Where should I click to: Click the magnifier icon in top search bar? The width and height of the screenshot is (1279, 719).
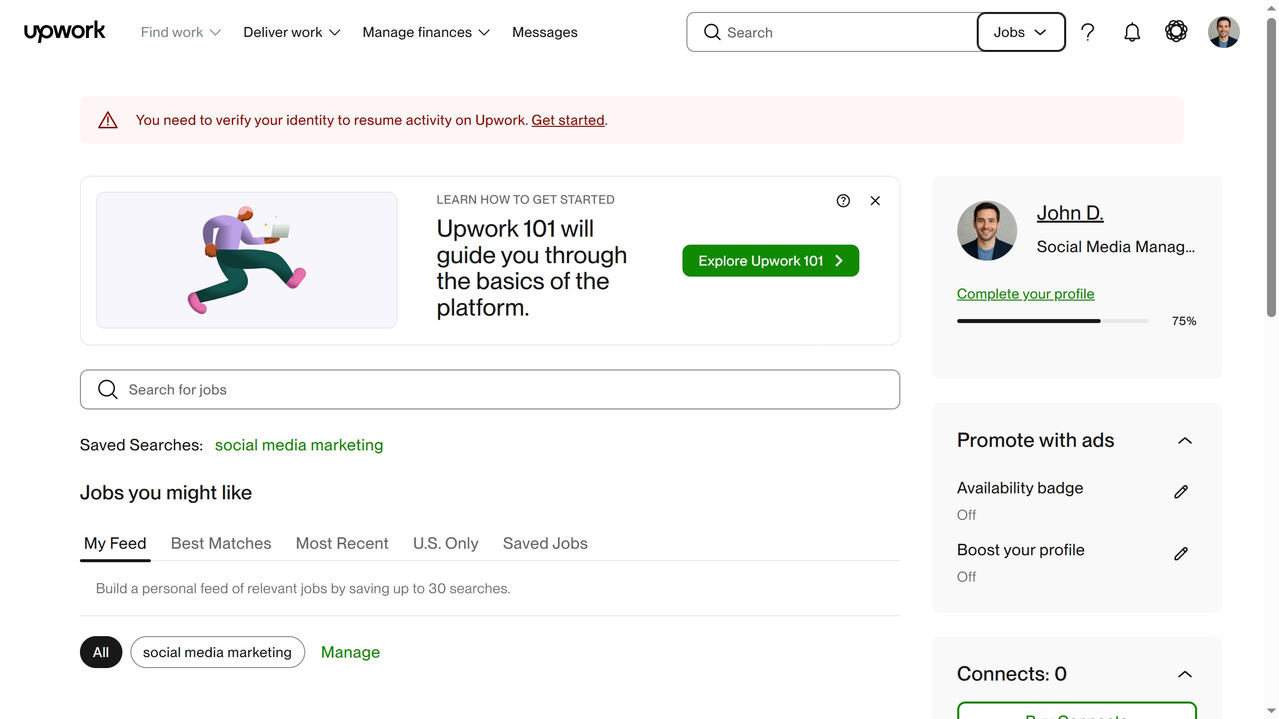click(x=712, y=32)
